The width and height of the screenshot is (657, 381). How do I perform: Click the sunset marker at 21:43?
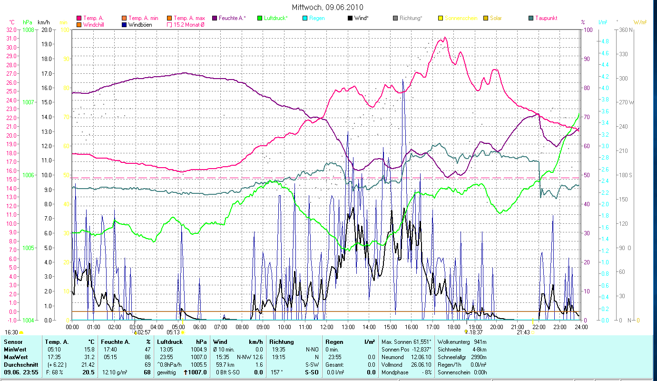[533, 332]
